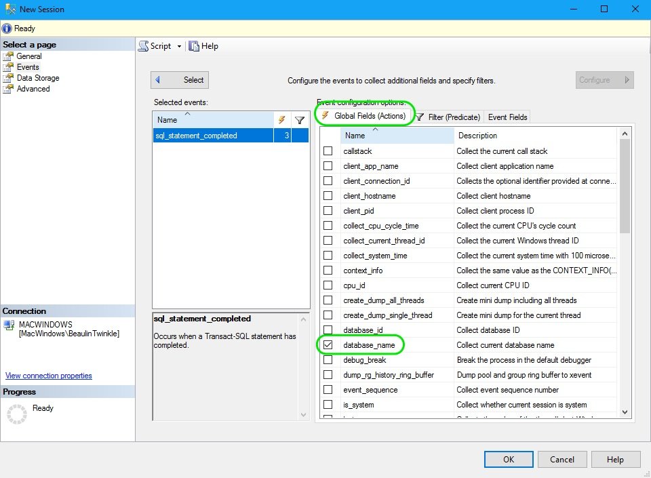Click the filter funnel column header in Selected events
This screenshot has width=651, height=478.
pyautogui.click(x=300, y=119)
